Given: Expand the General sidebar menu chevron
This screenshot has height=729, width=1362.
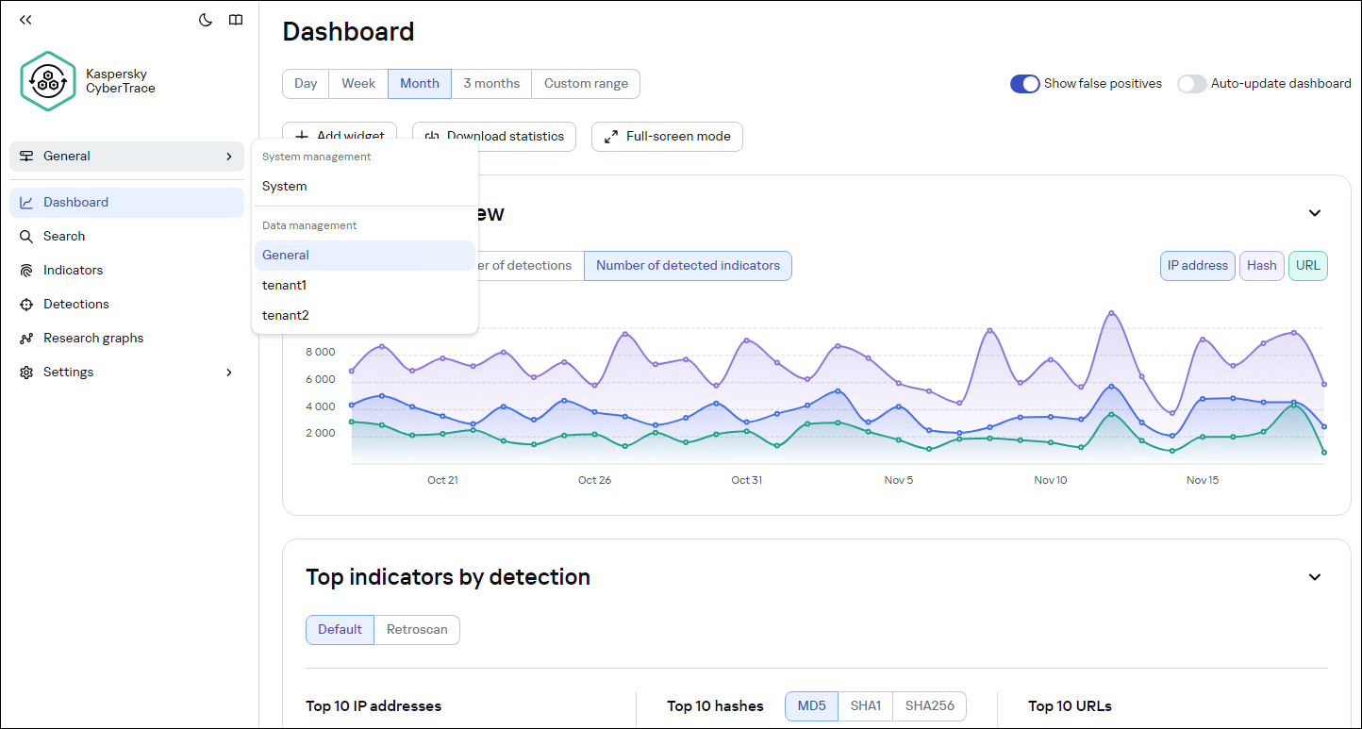Looking at the screenshot, I should point(229,157).
